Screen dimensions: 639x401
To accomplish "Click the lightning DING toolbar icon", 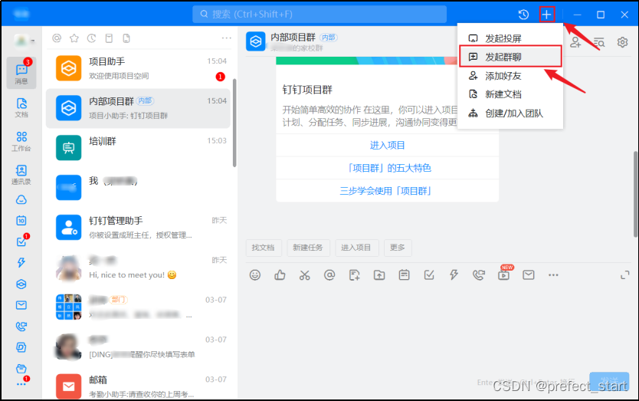I will (454, 275).
